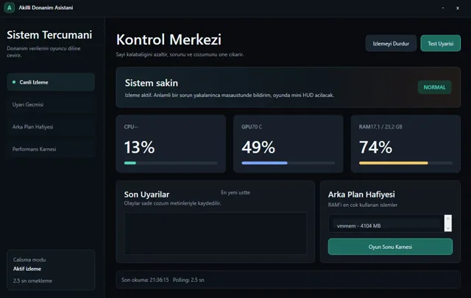Click the scroll up arrow in process list
Screen dimensions: 471x298
448,219
